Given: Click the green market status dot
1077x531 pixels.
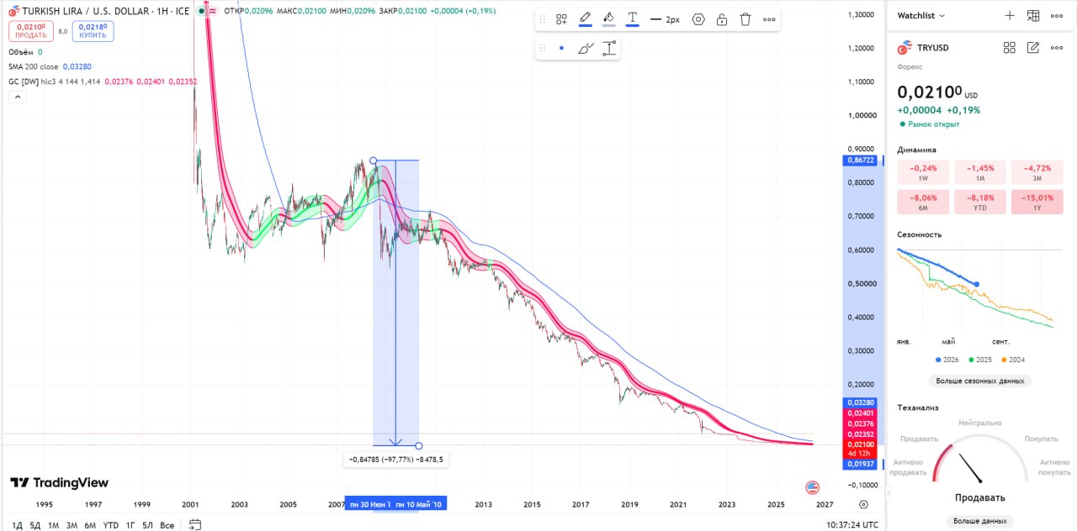Looking at the screenshot, I should pyautogui.click(x=203, y=11).
